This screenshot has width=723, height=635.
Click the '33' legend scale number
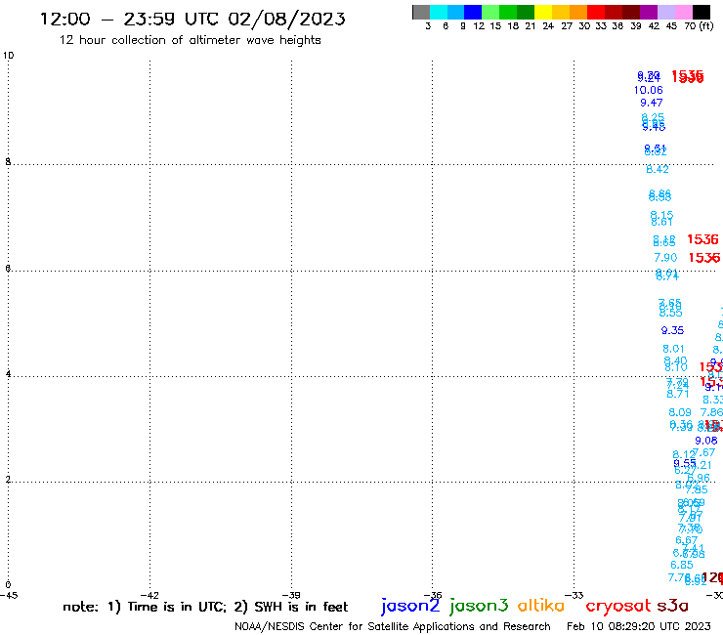pos(600,26)
